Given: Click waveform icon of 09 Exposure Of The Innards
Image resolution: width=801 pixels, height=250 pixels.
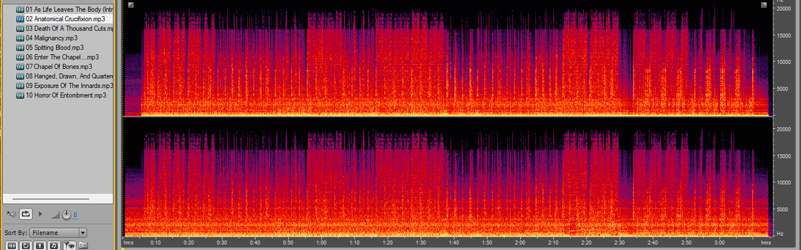Looking at the screenshot, I should tap(20, 86).
